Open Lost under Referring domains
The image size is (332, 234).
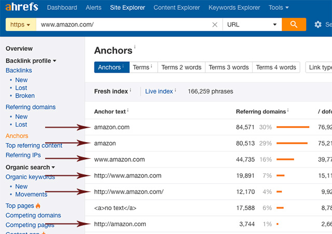(x=21, y=125)
